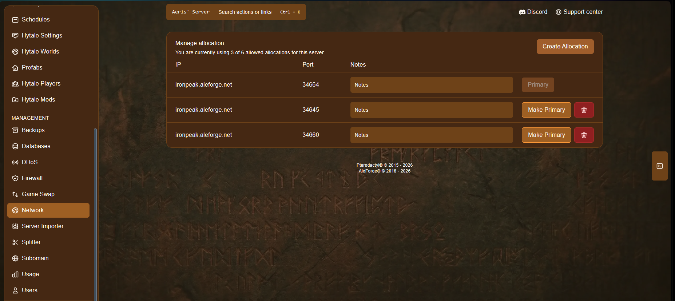This screenshot has width=675, height=301.
Task: Click the Notes field for port 34645
Action: 432,110
